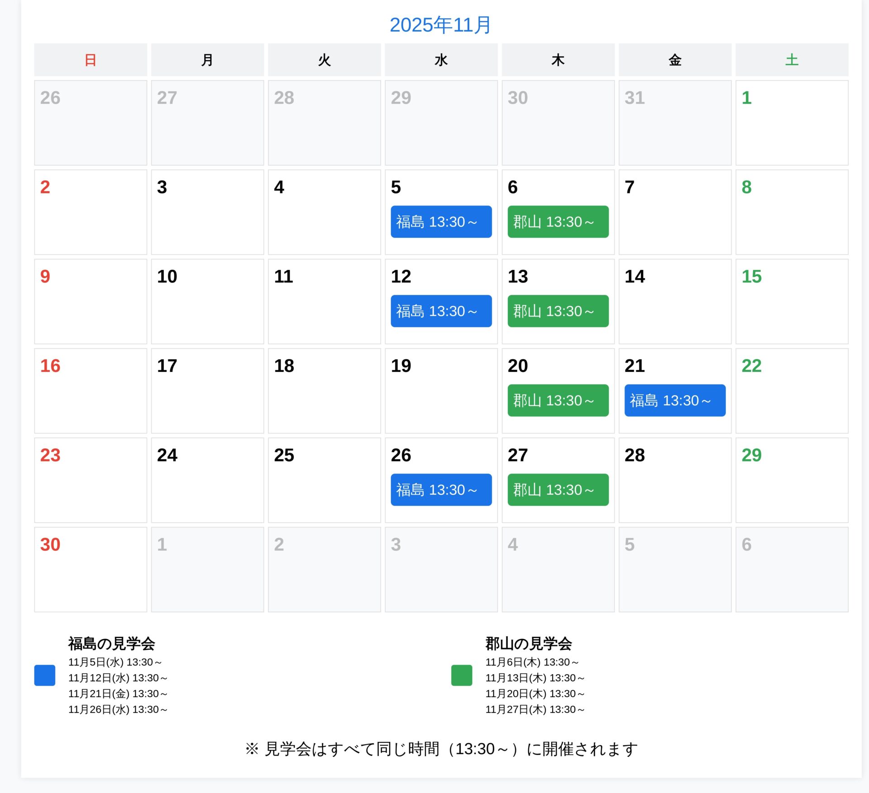
Task: Open the 郡山 13:30 event on November 13
Action: 558,311
